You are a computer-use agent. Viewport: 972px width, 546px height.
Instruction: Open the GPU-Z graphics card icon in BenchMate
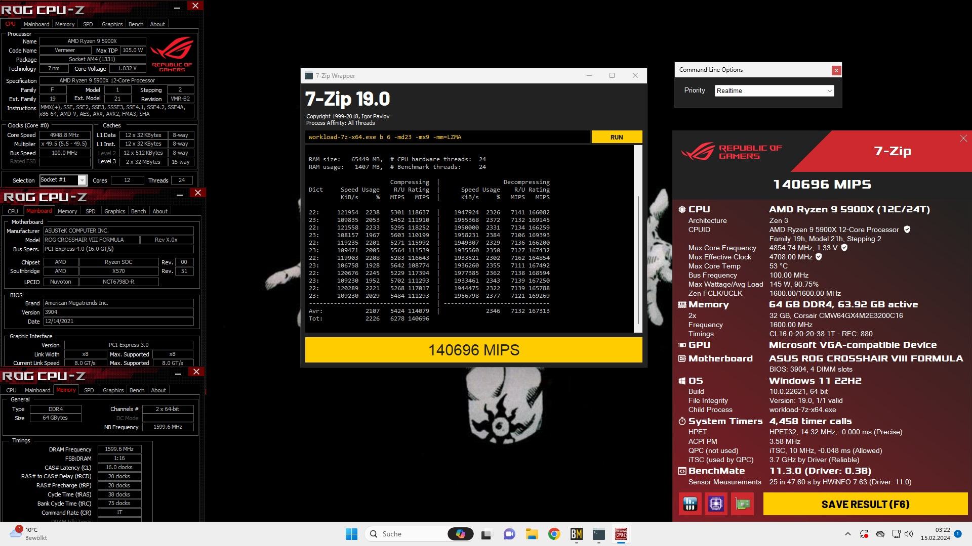743,504
